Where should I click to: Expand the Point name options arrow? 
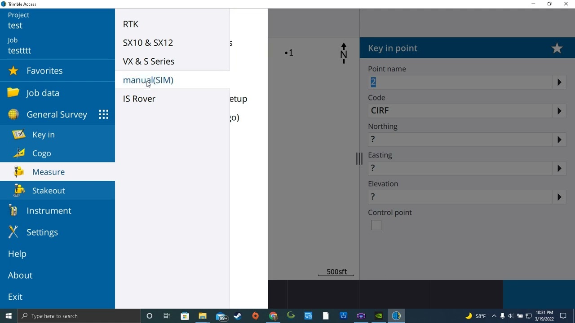559,82
